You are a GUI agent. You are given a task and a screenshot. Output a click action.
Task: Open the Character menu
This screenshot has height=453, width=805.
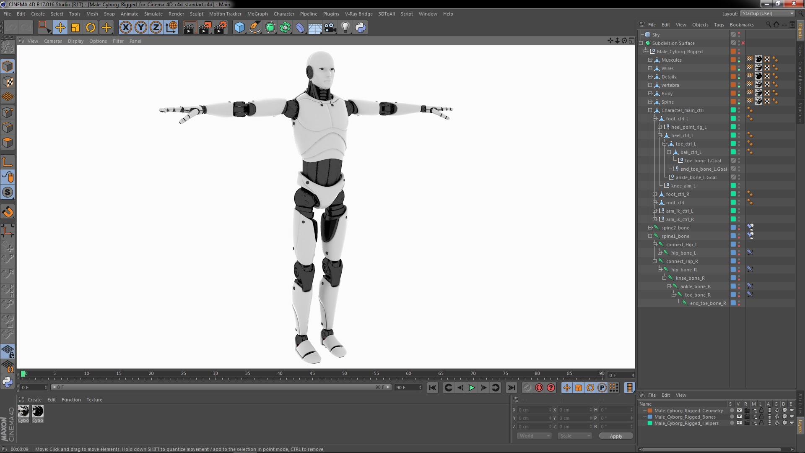(x=284, y=14)
